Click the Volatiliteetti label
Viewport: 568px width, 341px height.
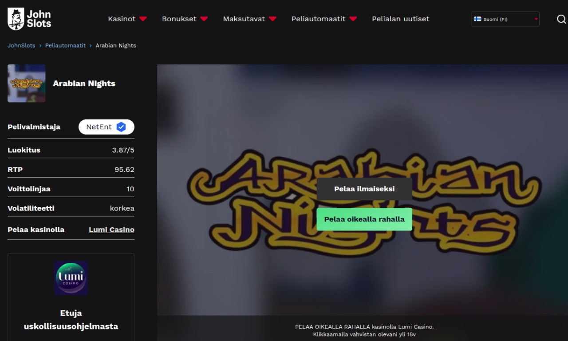point(31,208)
